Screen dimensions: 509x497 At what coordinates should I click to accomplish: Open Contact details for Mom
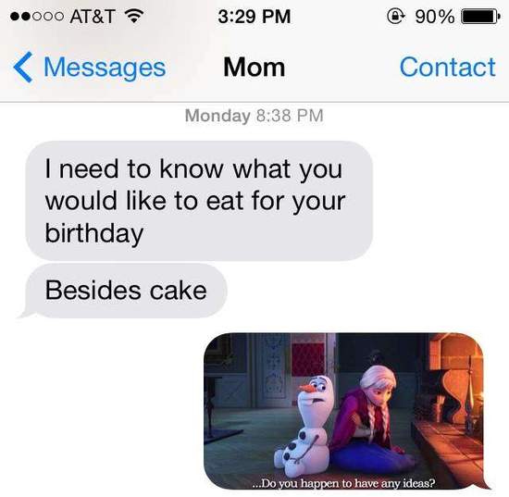(447, 68)
